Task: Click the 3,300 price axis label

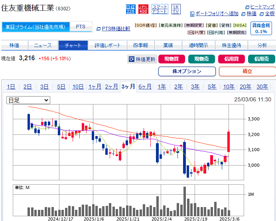Action: click(254, 119)
